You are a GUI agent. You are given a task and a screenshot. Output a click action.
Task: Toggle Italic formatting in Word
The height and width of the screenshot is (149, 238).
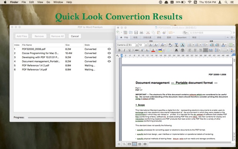(124, 50)
